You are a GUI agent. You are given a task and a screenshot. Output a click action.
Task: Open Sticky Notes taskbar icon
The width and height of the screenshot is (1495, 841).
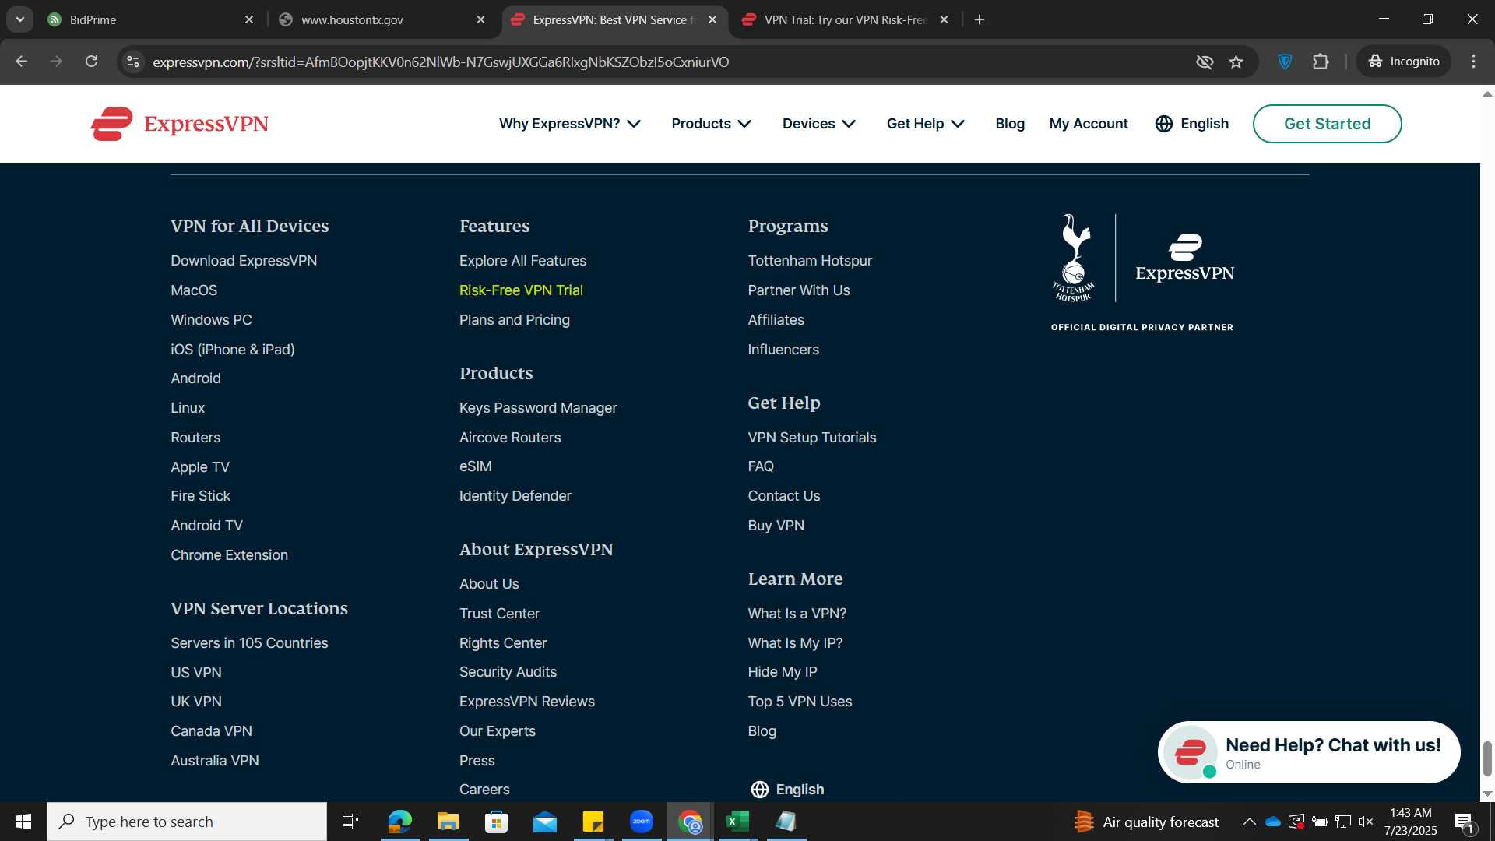pos(593,822)
